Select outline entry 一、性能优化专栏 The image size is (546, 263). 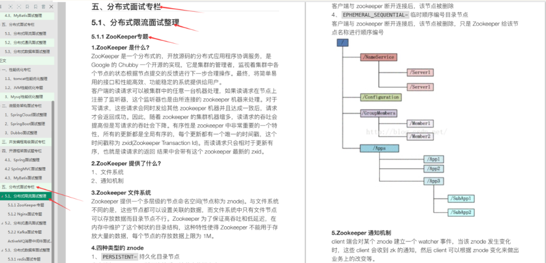pos(17,70)
